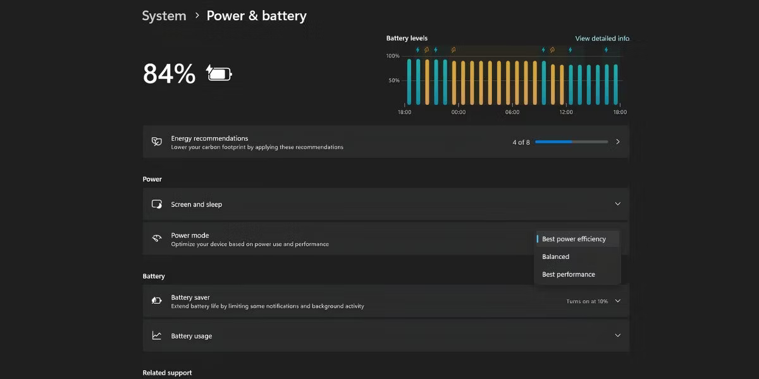Click the Energy recommendations title
Viewport: 759px width, 379px height.
click(209, 138)
